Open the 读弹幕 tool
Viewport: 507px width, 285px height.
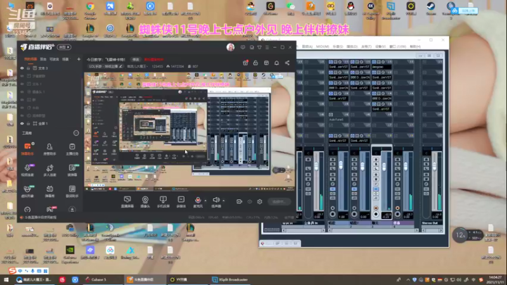tap(72, 170)
